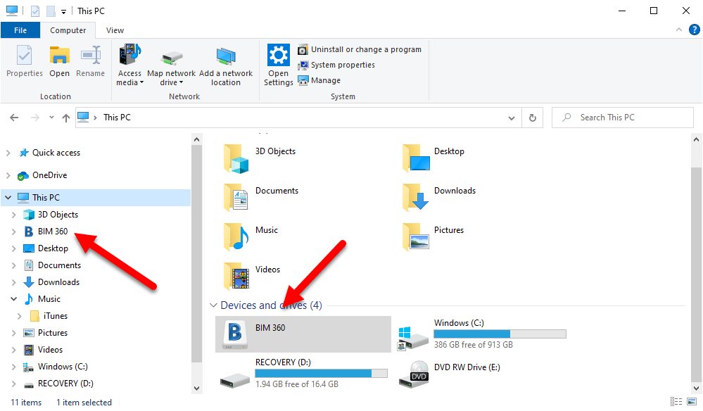Click Add a network location
Image resolution: width=703 pixels, height=411 pixels.
[225, 65]
